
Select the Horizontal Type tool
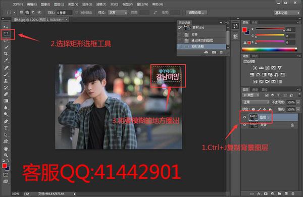click(x=6, y=128)
